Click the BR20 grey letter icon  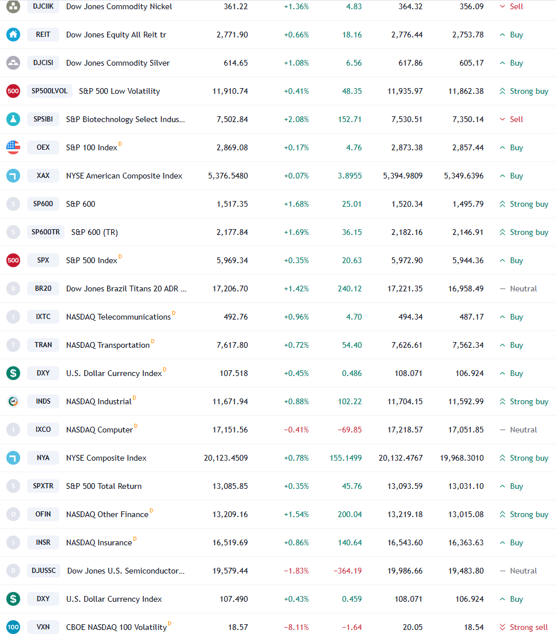13,288
